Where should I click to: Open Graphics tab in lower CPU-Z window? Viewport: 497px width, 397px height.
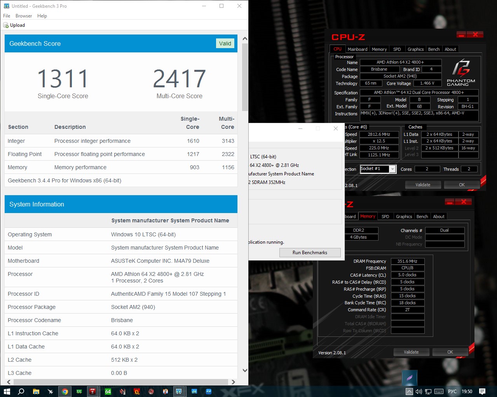coord(404,217)
